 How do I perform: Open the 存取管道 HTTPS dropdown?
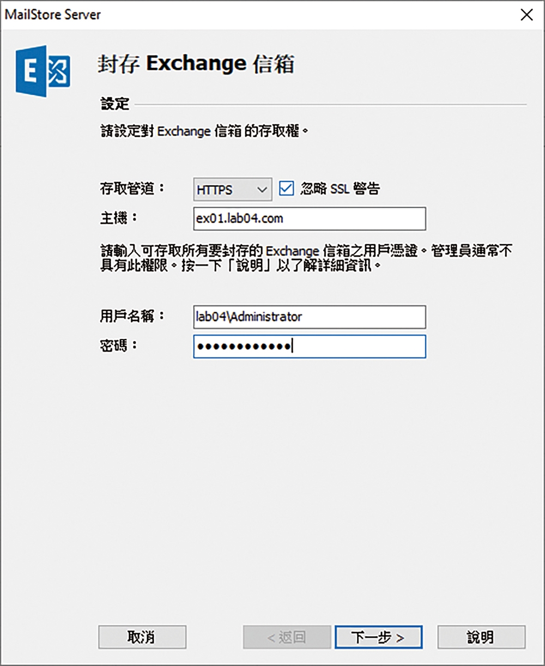233,190
